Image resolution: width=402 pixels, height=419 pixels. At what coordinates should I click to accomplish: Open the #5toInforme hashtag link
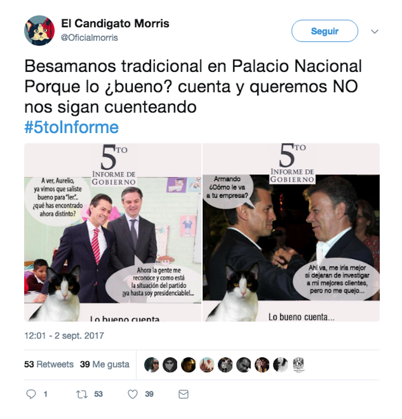coord(71,127)
